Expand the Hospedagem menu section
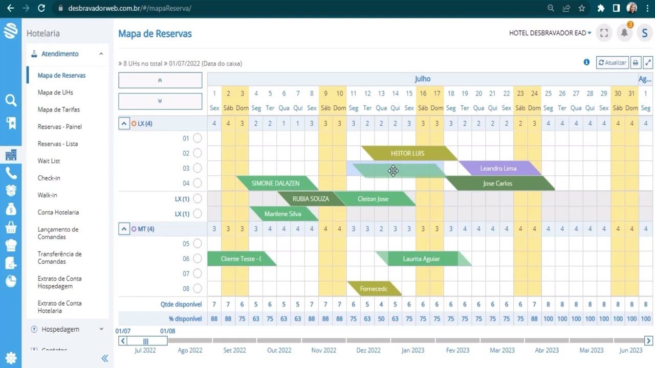The image size is (655, 368). coord(101,329)
